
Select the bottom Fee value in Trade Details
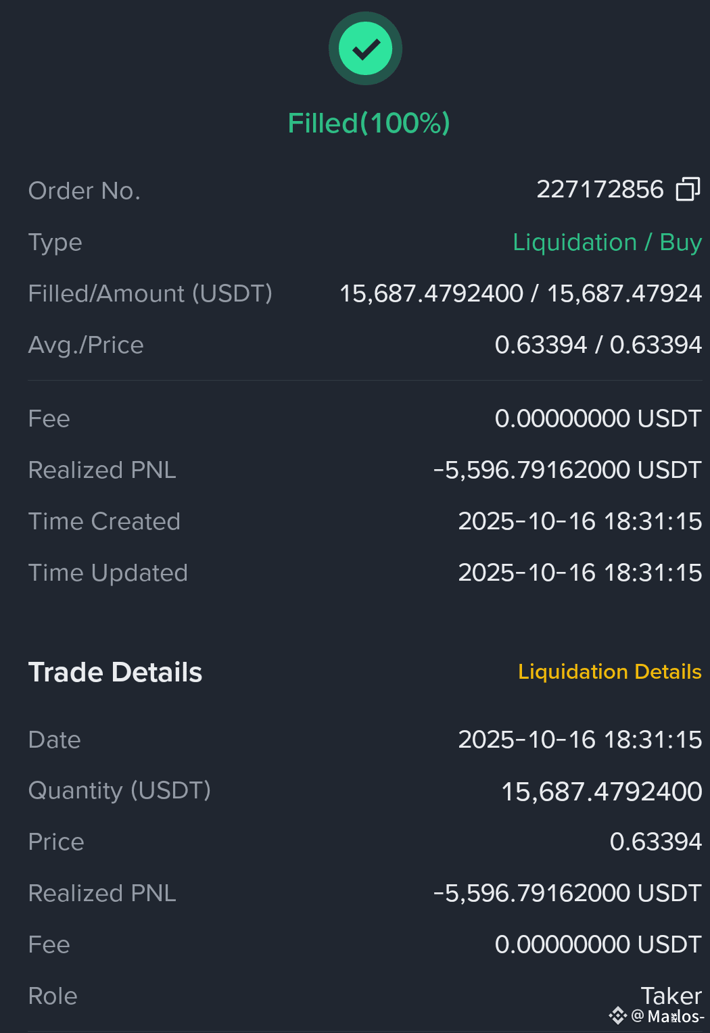coord(598,944)
